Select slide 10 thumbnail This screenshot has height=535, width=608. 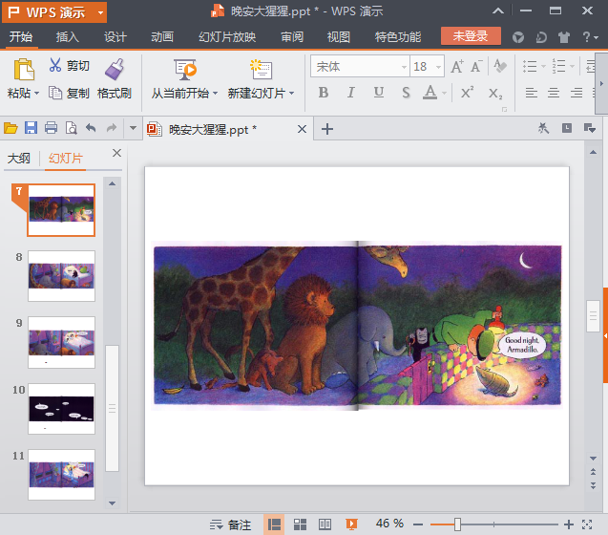[61, 409]
